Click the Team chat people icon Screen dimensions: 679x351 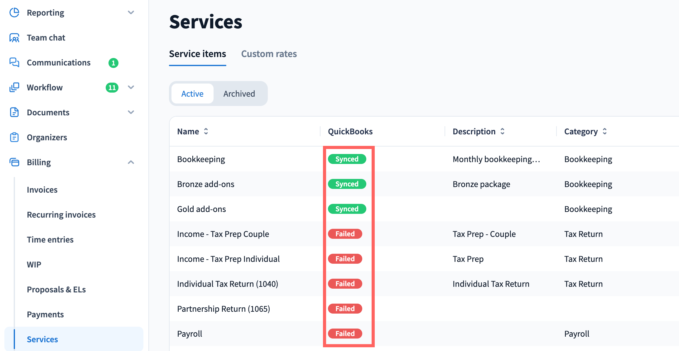tap(14, 38)
